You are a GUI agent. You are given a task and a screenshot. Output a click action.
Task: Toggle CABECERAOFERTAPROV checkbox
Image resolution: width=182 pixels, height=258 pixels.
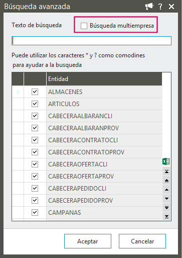[x=35, y=176]
